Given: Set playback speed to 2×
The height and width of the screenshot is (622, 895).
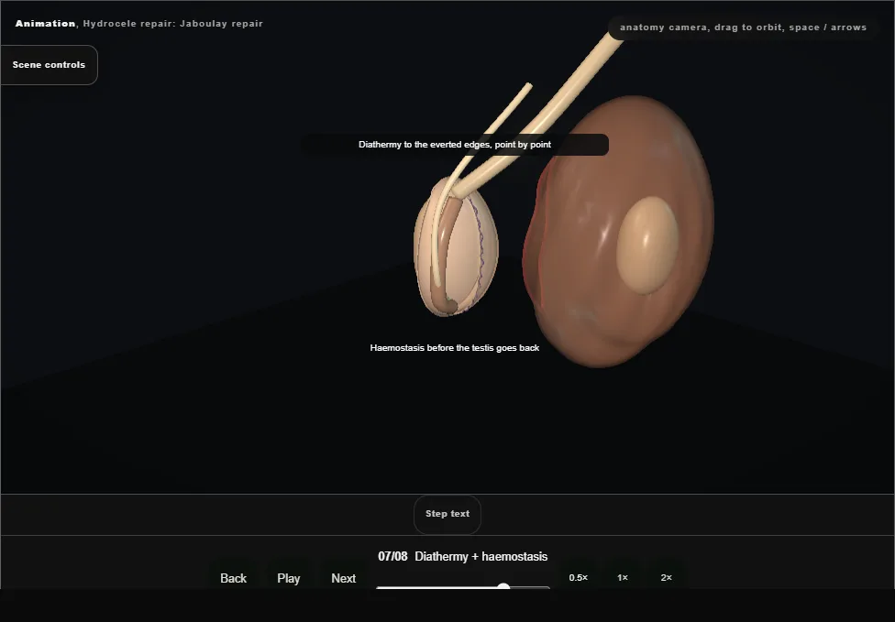Looking at the screenshot, I should (x=666, y=577).
